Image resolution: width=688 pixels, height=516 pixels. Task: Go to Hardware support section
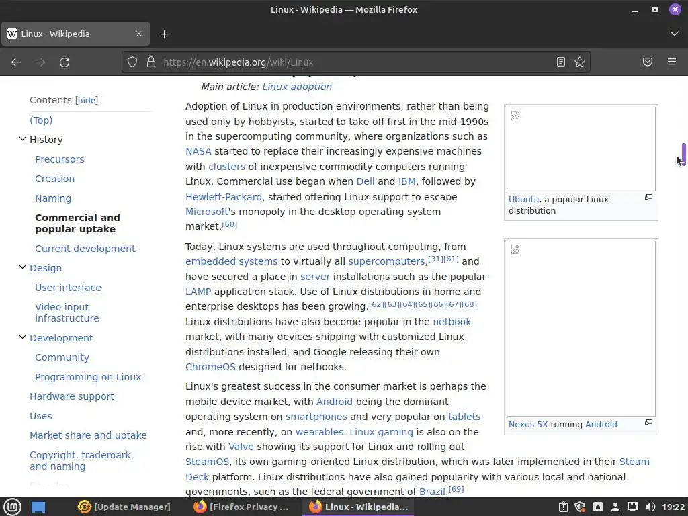click(72, 396)
